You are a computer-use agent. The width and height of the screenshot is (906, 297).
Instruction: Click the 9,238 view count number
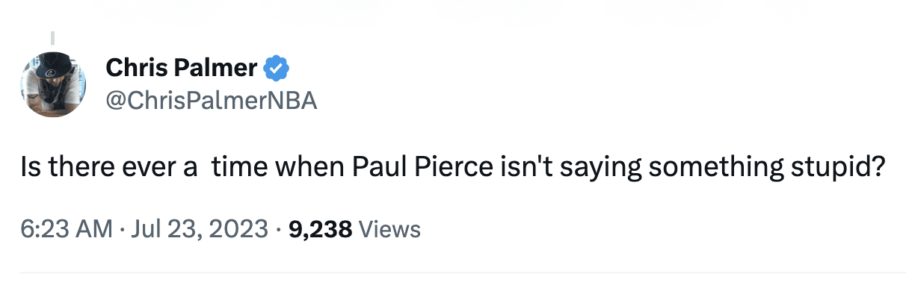click(x=320, y=230)
